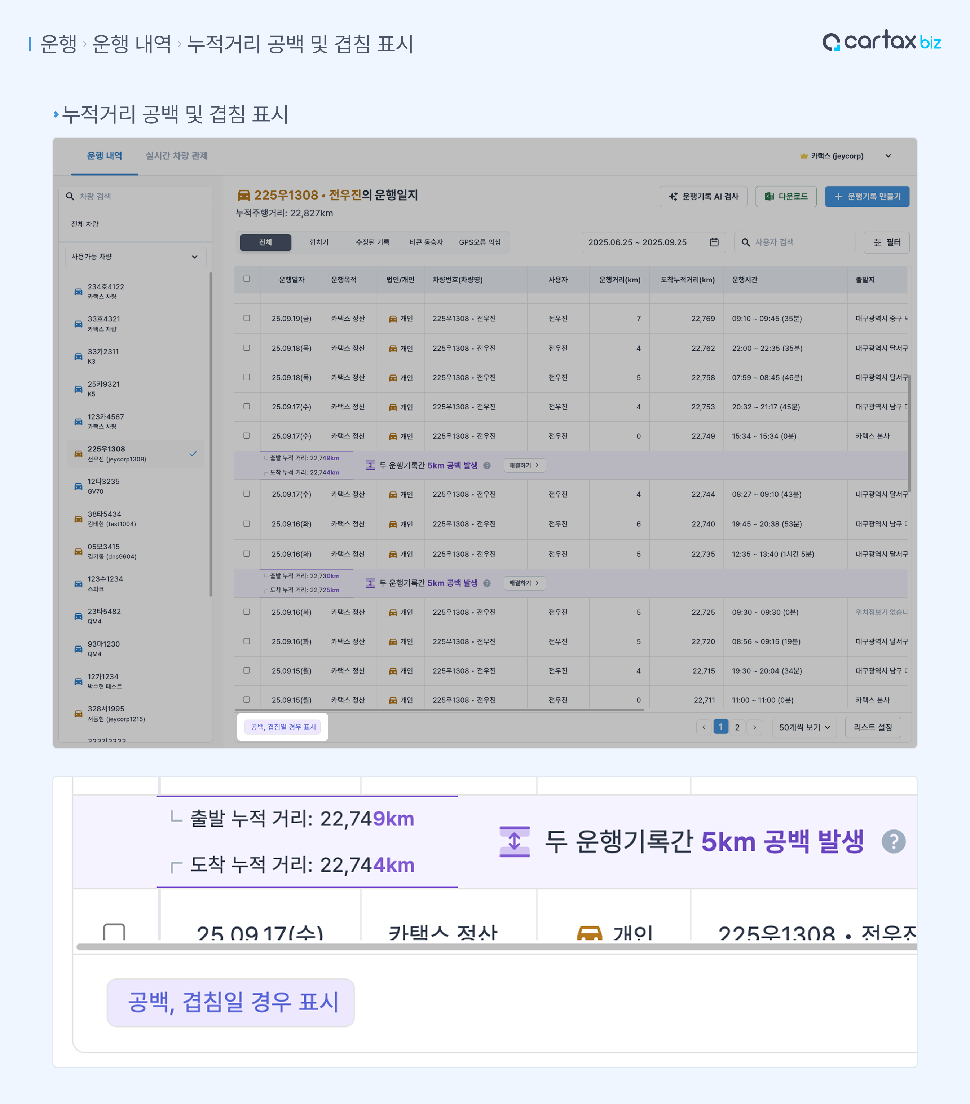Expand the 카택스 (jeycorp) account menu

coord(888,156)
